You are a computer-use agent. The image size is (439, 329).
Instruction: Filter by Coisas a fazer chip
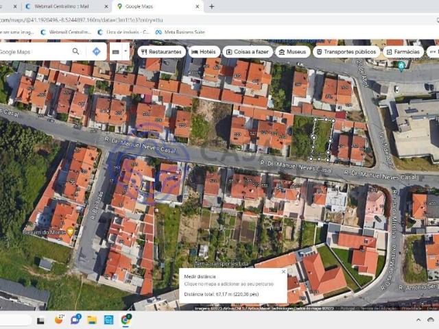(248, 52)
